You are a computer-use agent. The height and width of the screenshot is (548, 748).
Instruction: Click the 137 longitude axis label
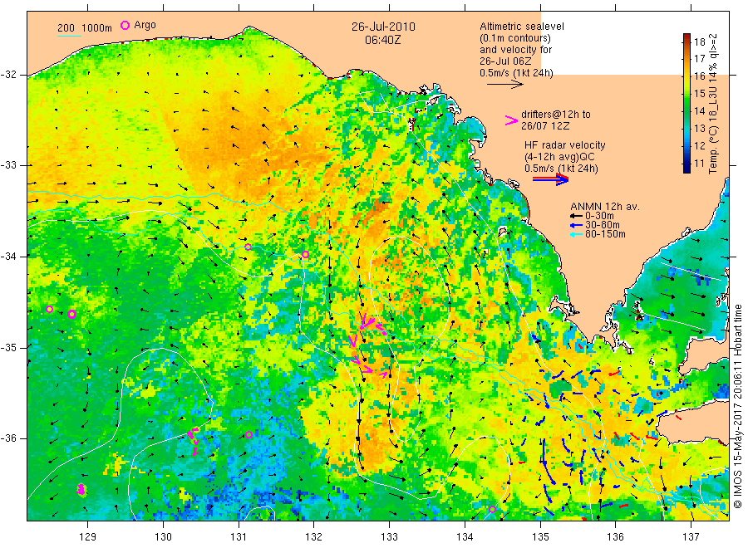pyautogui.click(x=691, y=537)
